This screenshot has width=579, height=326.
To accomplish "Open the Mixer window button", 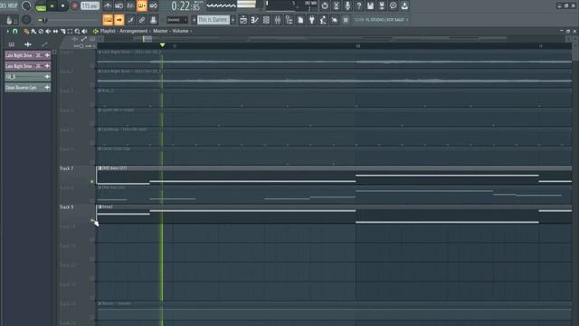I will click(278, 20).
